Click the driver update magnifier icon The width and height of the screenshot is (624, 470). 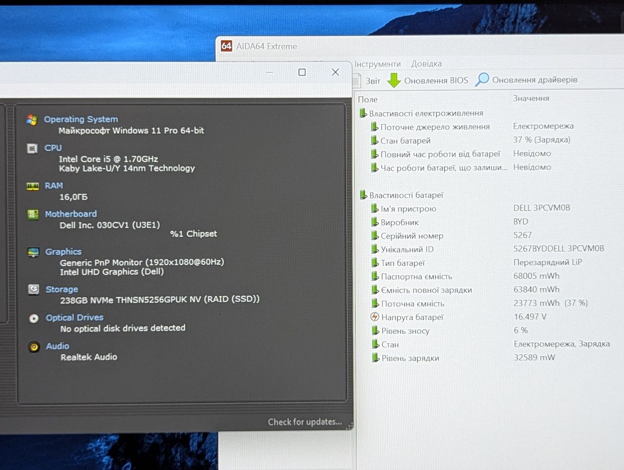[482, 79]
